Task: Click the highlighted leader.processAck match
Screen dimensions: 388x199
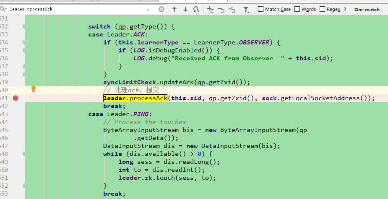Action: coord(135,98)
